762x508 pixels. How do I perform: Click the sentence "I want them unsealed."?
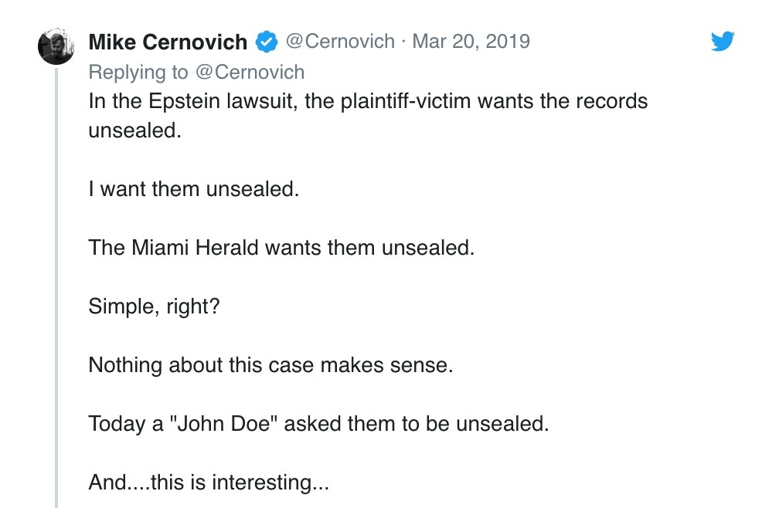(x=193, y=189)
